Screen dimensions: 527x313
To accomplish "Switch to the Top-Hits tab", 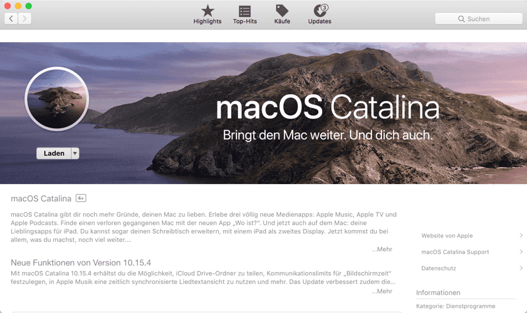I will 244,14.
